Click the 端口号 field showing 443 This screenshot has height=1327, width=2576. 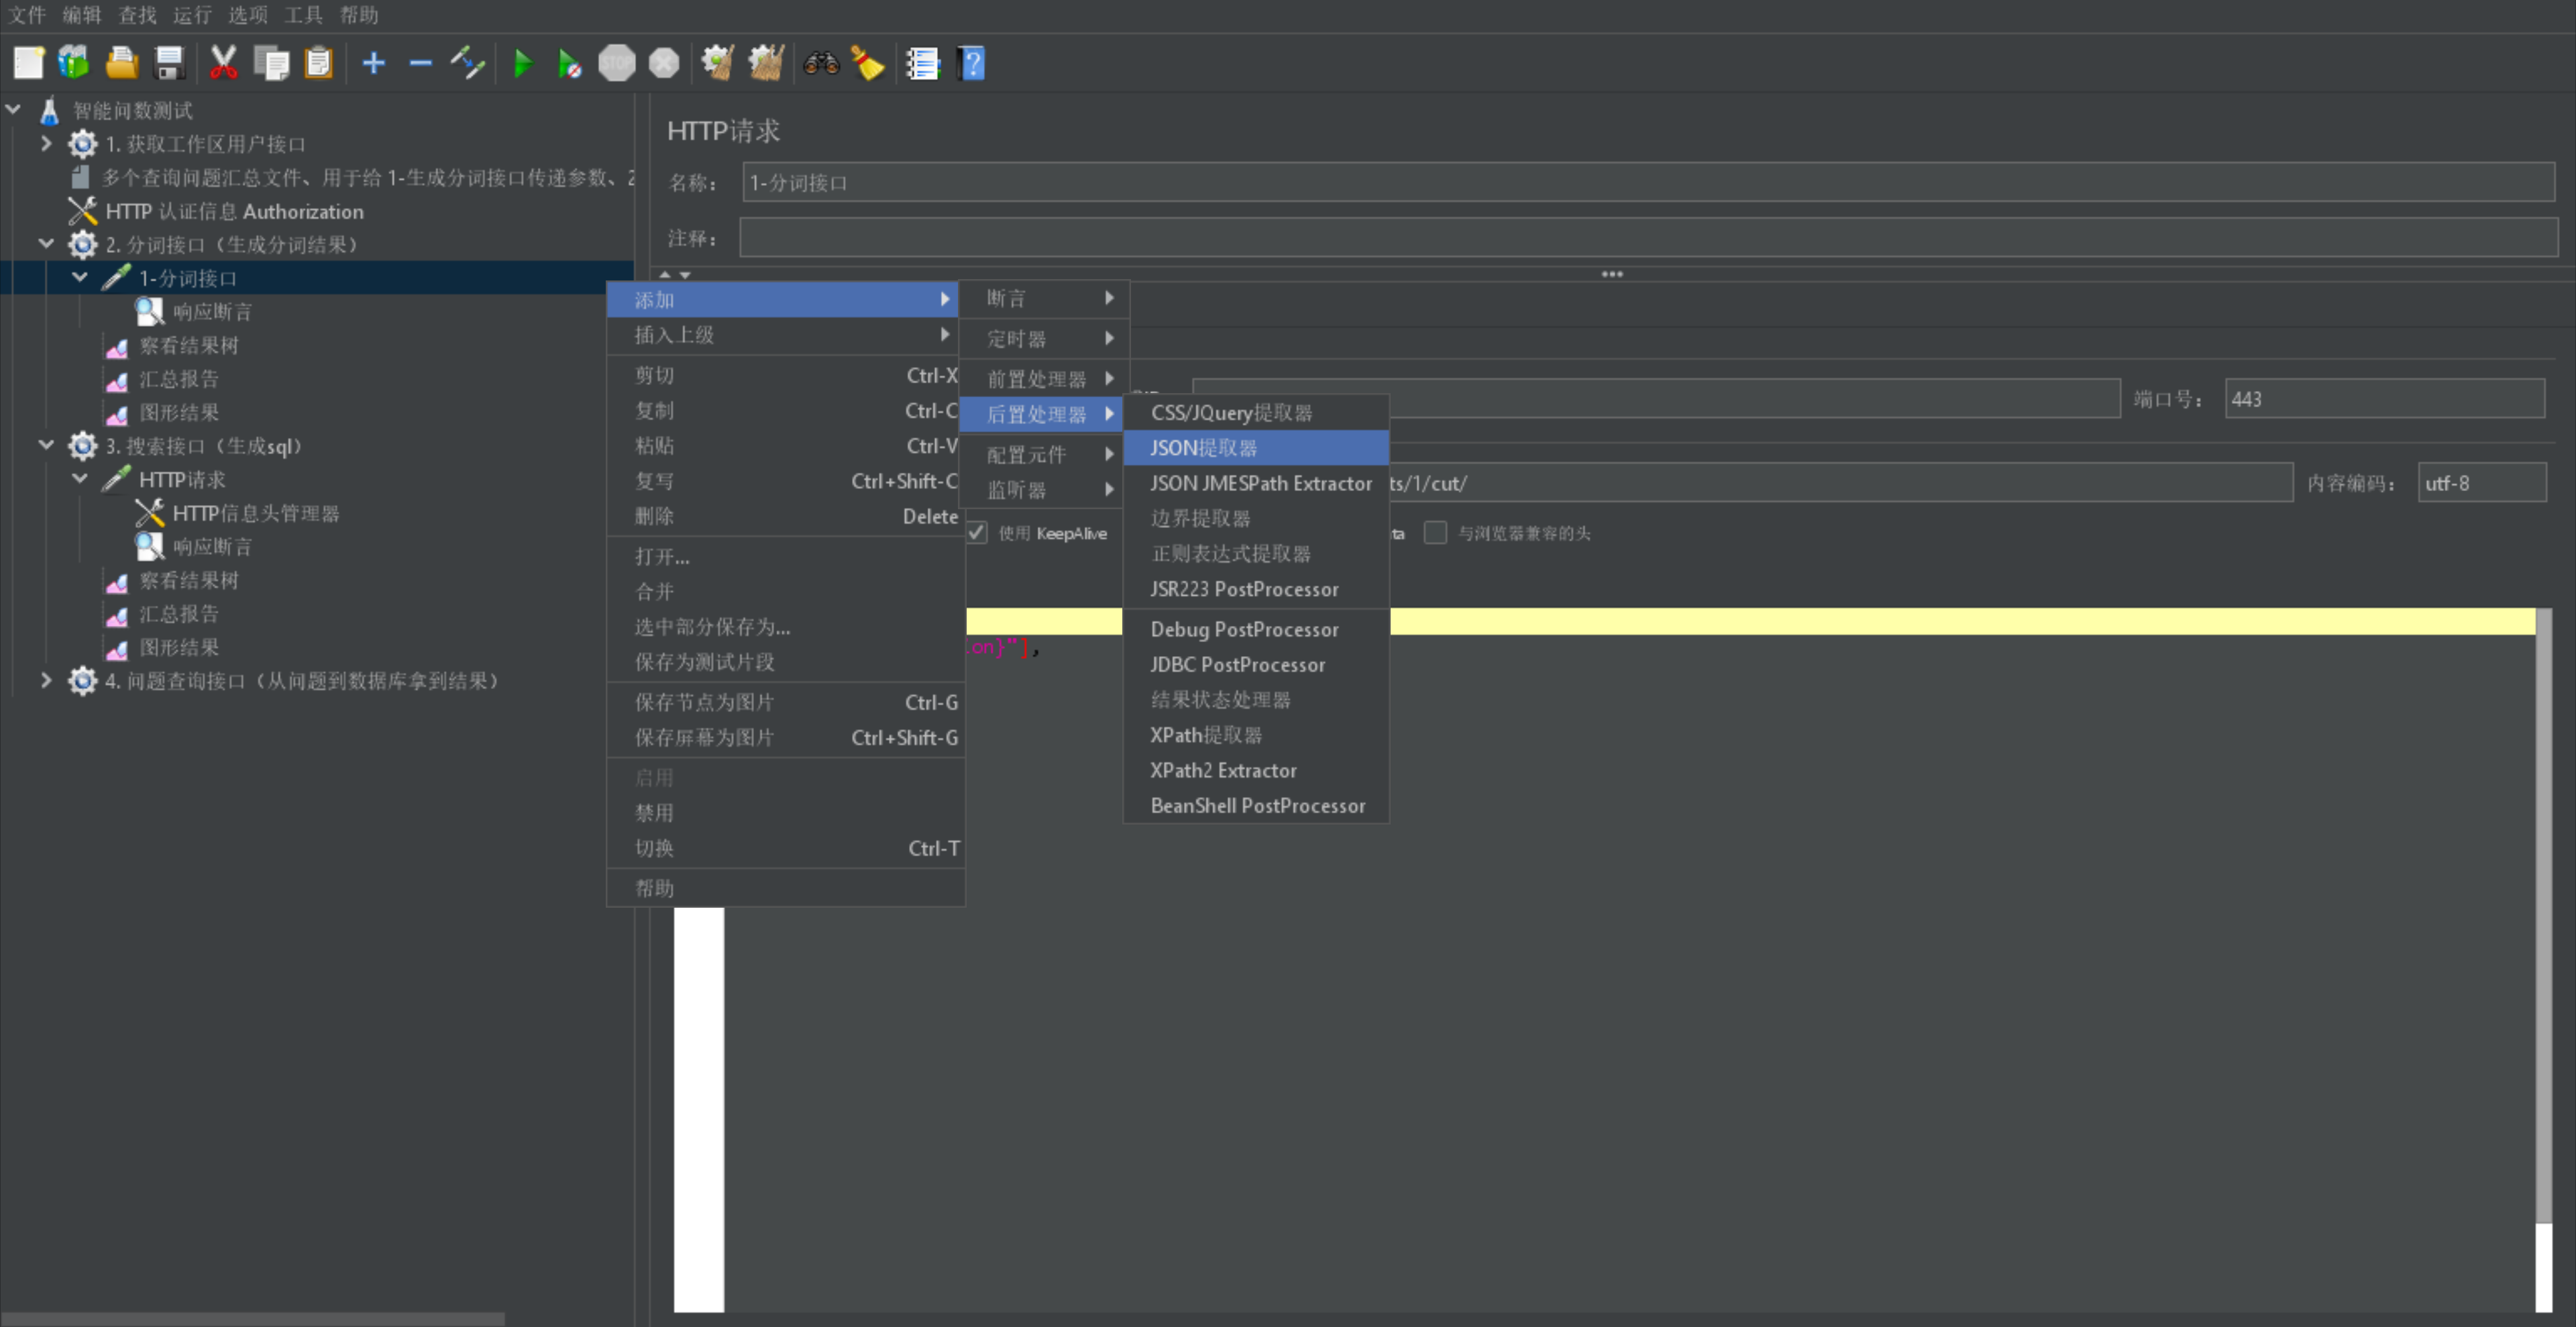pyautogui.click(x=2384, y=399)
